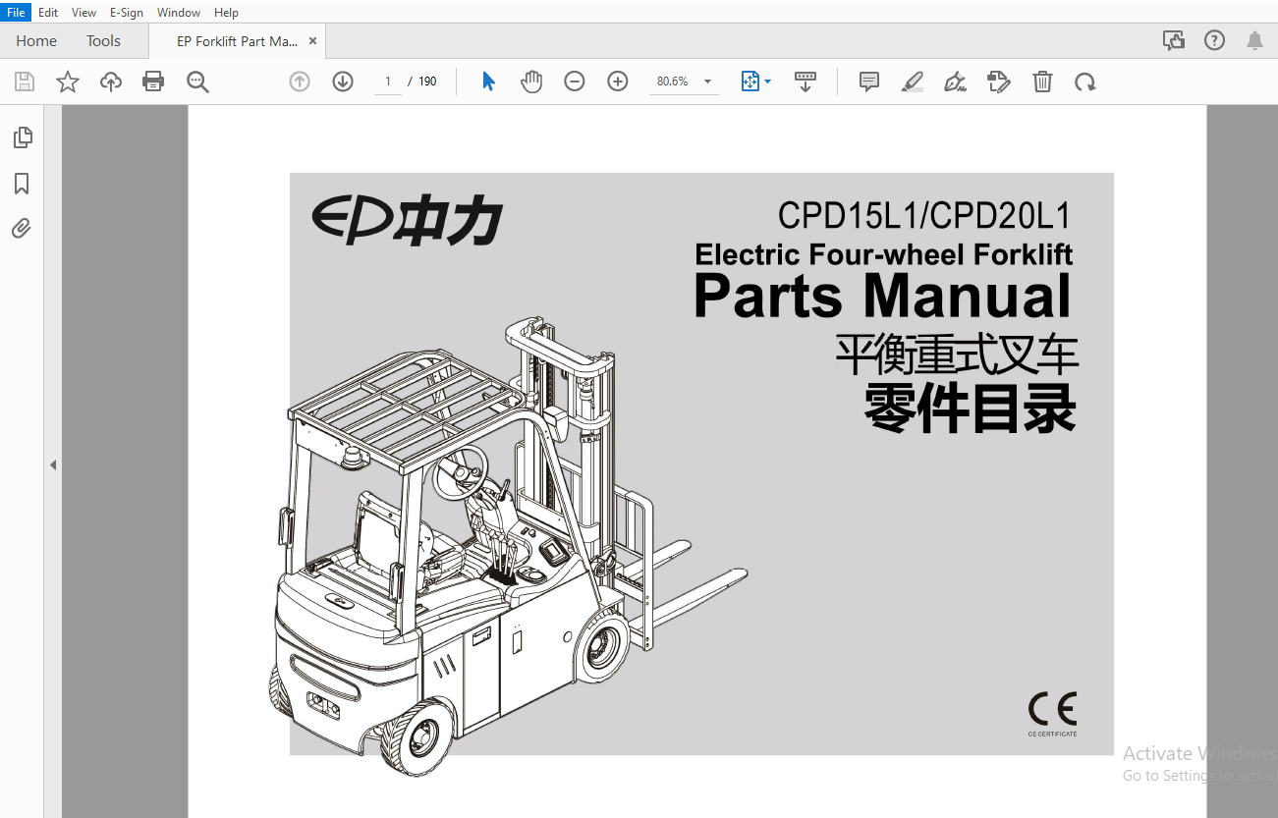Open the Find text magnifier tool

click(x=197, y=82)
